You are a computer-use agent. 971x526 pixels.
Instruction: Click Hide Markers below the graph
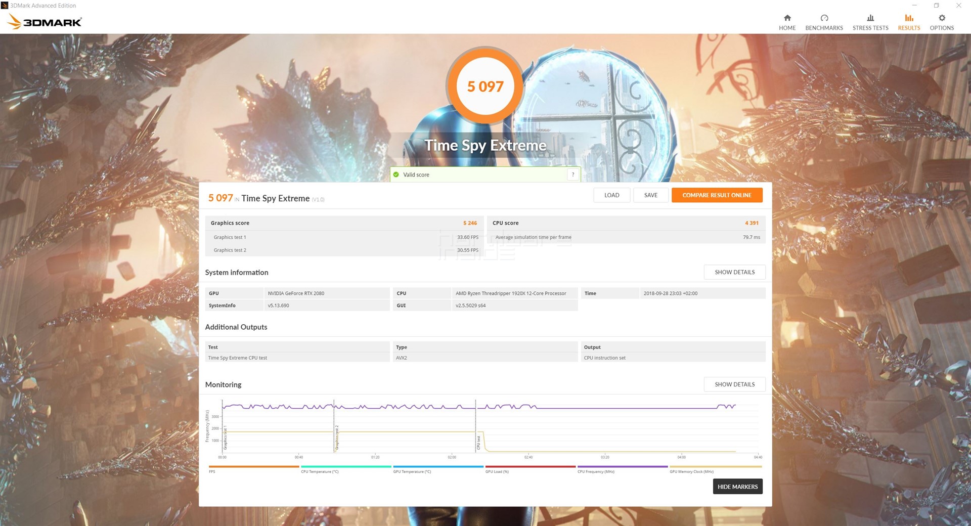(x=737, y=486)
